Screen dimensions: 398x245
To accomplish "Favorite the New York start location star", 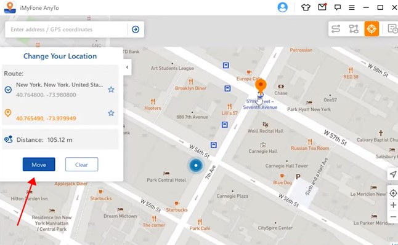I will click(111, 90).
